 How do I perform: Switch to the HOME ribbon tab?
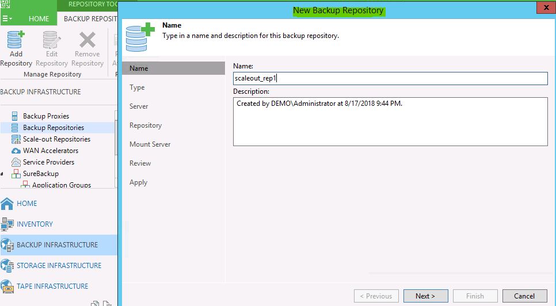coord(39,19)
